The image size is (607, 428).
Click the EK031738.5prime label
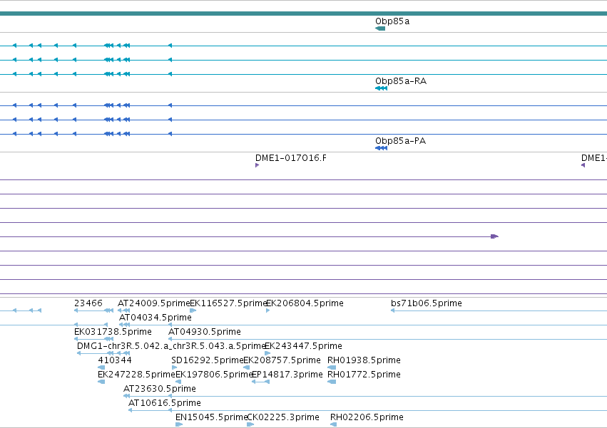point(113,332)
